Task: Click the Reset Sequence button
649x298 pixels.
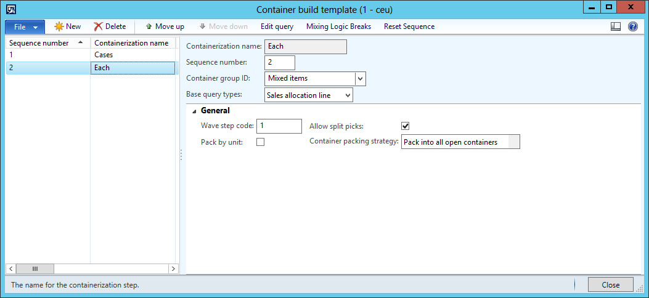Action: [x=409, y=26]
